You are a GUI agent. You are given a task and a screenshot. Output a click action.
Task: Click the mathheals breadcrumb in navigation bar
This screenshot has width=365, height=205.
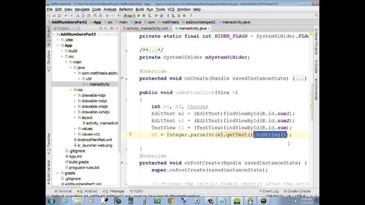[169, 22]
